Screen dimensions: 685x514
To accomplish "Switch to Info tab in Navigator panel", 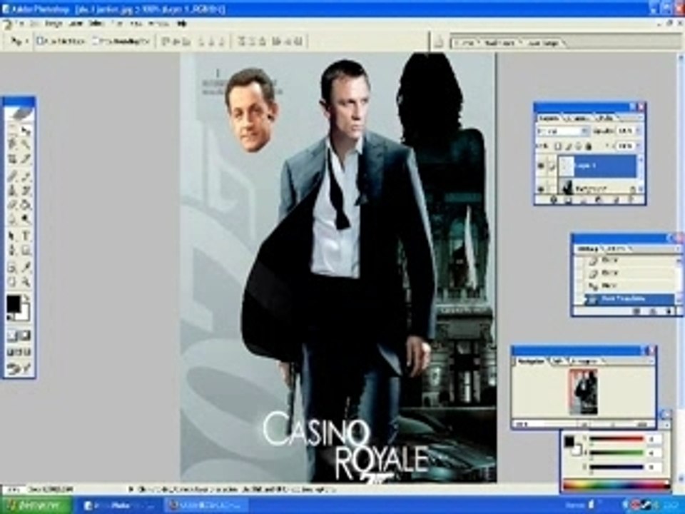I will click(x=558, y=361).
